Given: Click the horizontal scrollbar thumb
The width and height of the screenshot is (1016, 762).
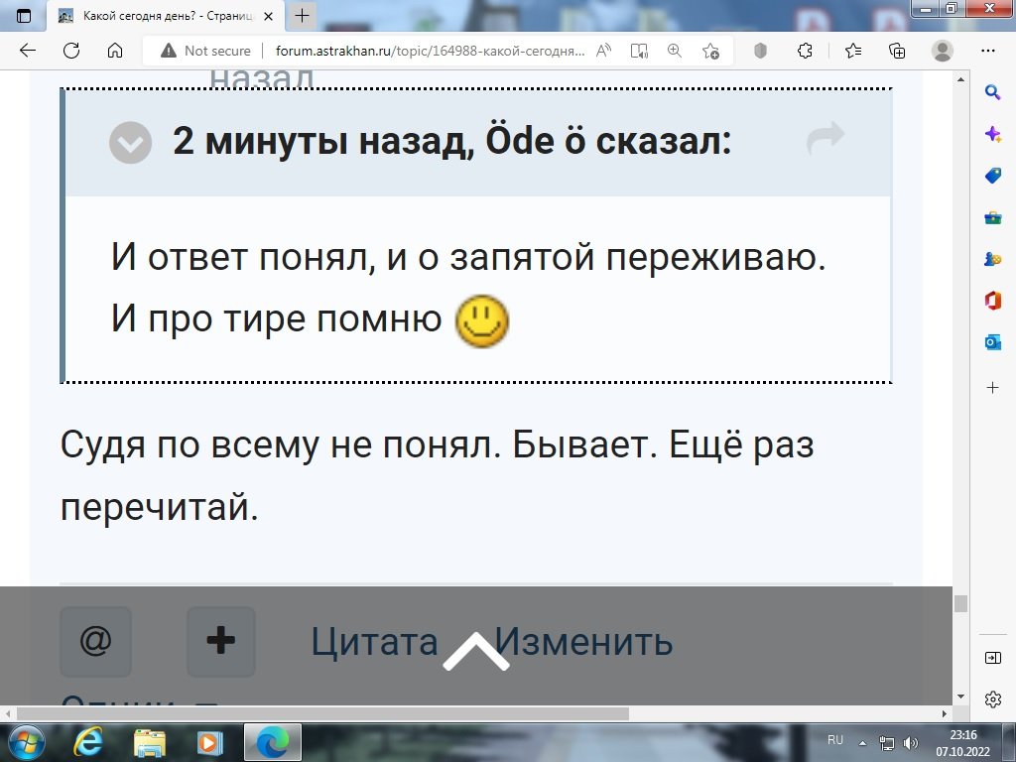Looking at the screenshot, I should (x=322, y=713).
